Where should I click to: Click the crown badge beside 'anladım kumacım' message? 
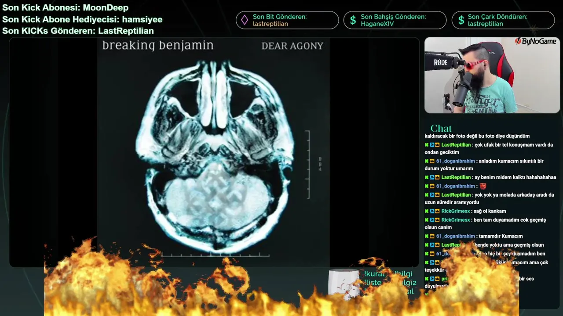[x=432, y=161]
